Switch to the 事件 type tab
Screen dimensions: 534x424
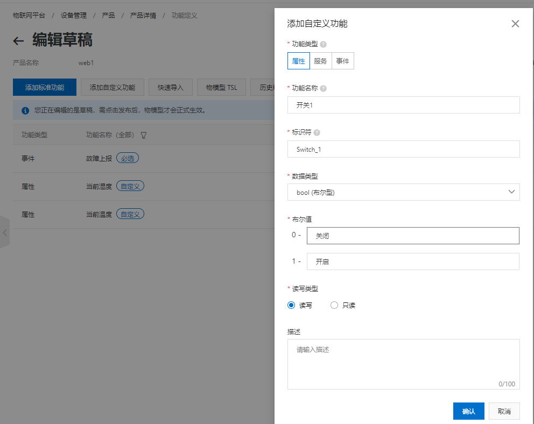pyautogui.click(x=342, y=61)
